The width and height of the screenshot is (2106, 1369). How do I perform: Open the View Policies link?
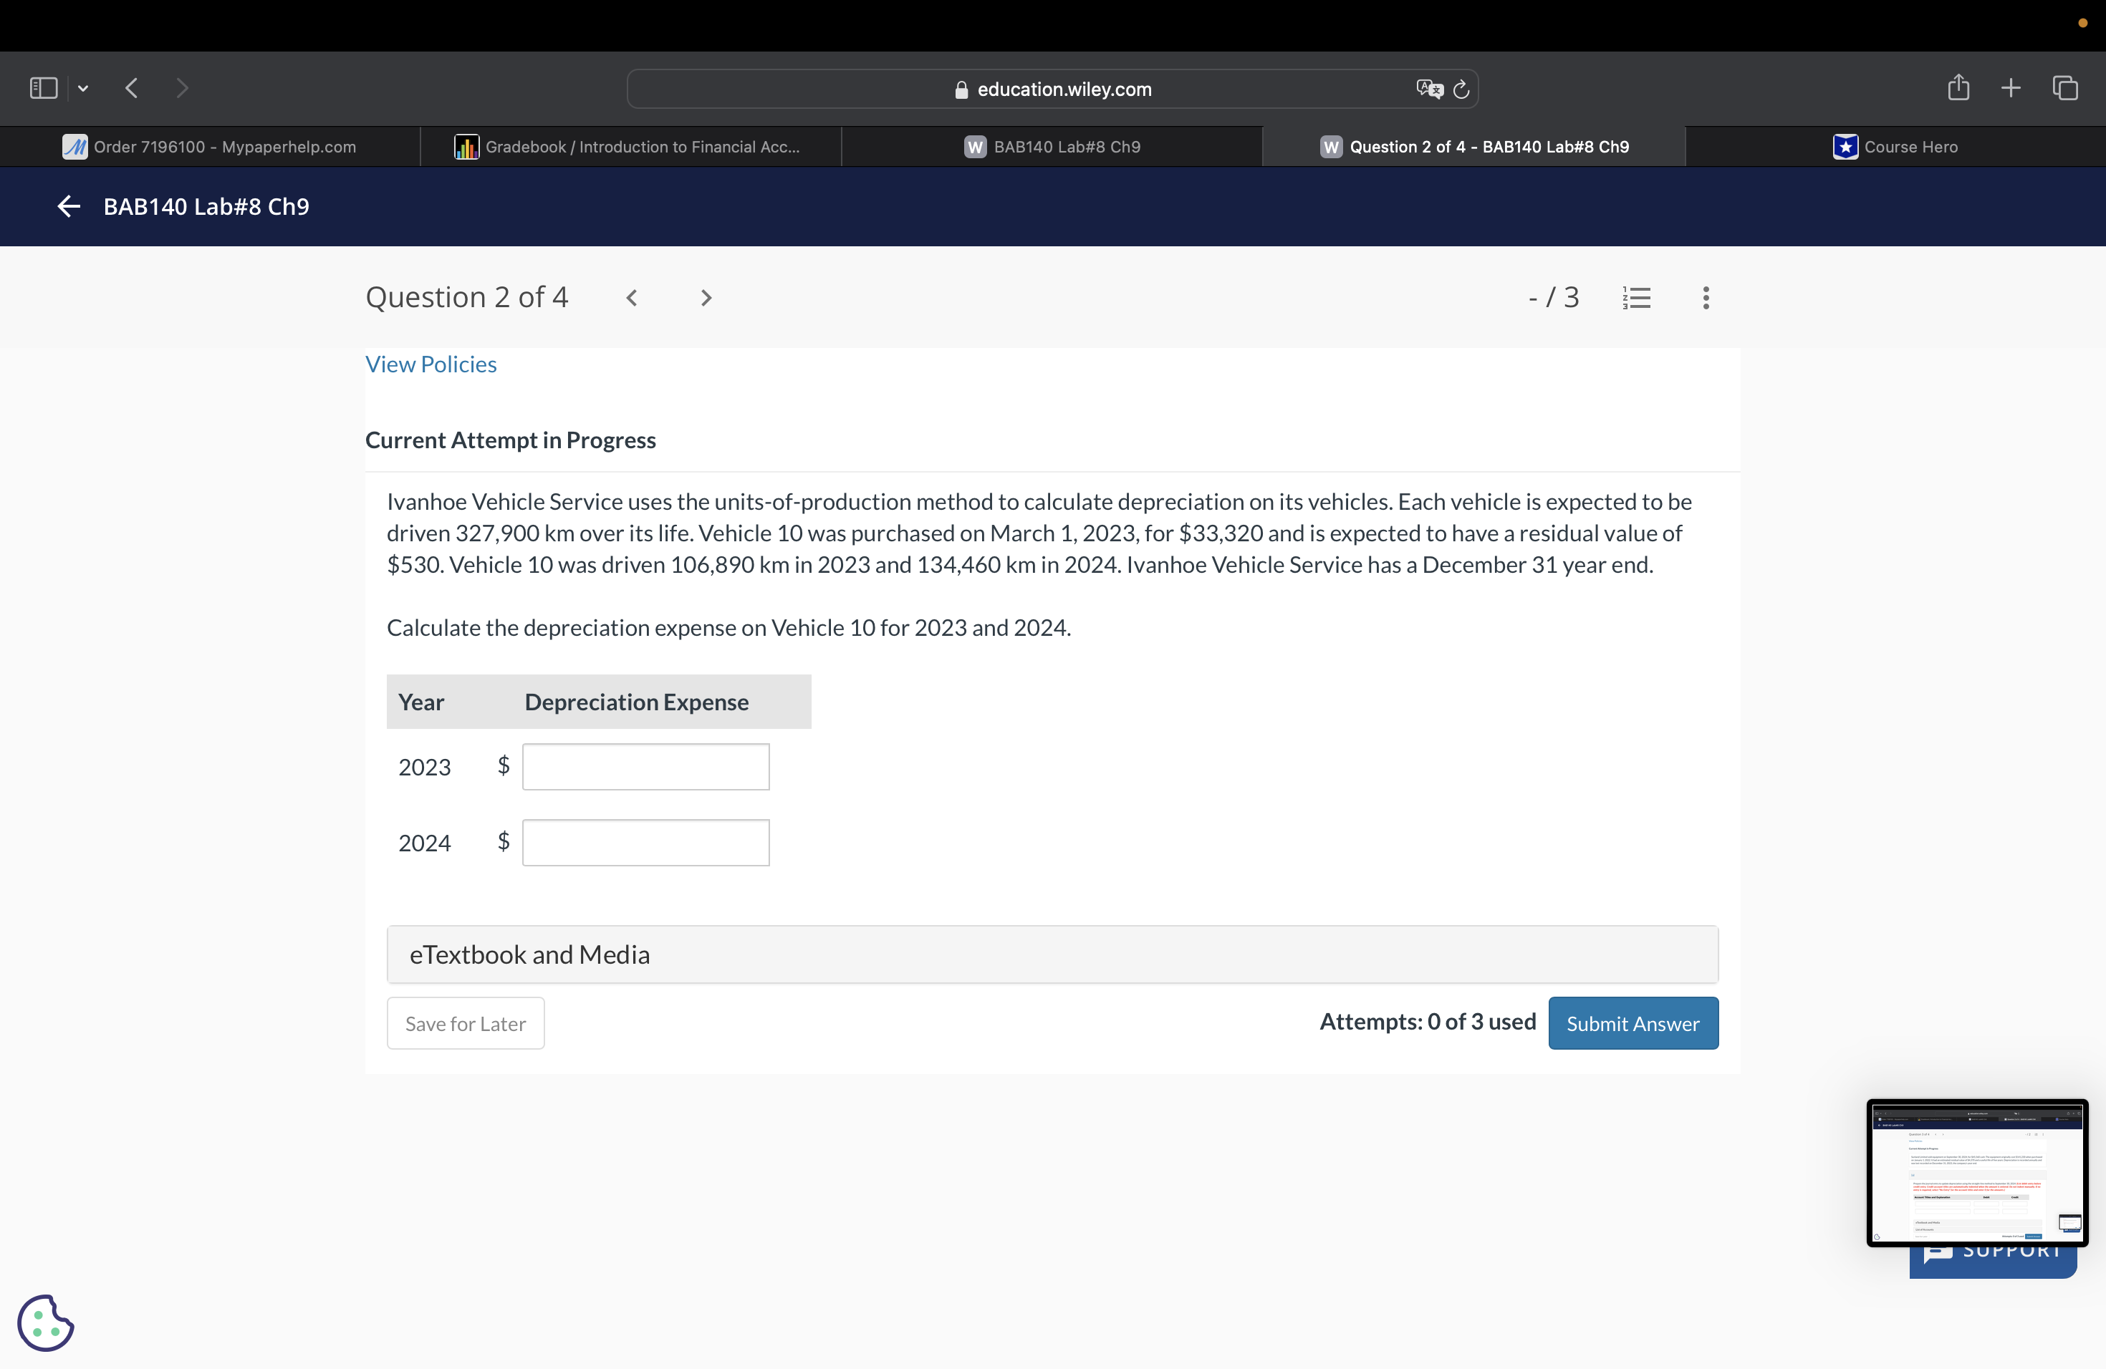431,364
